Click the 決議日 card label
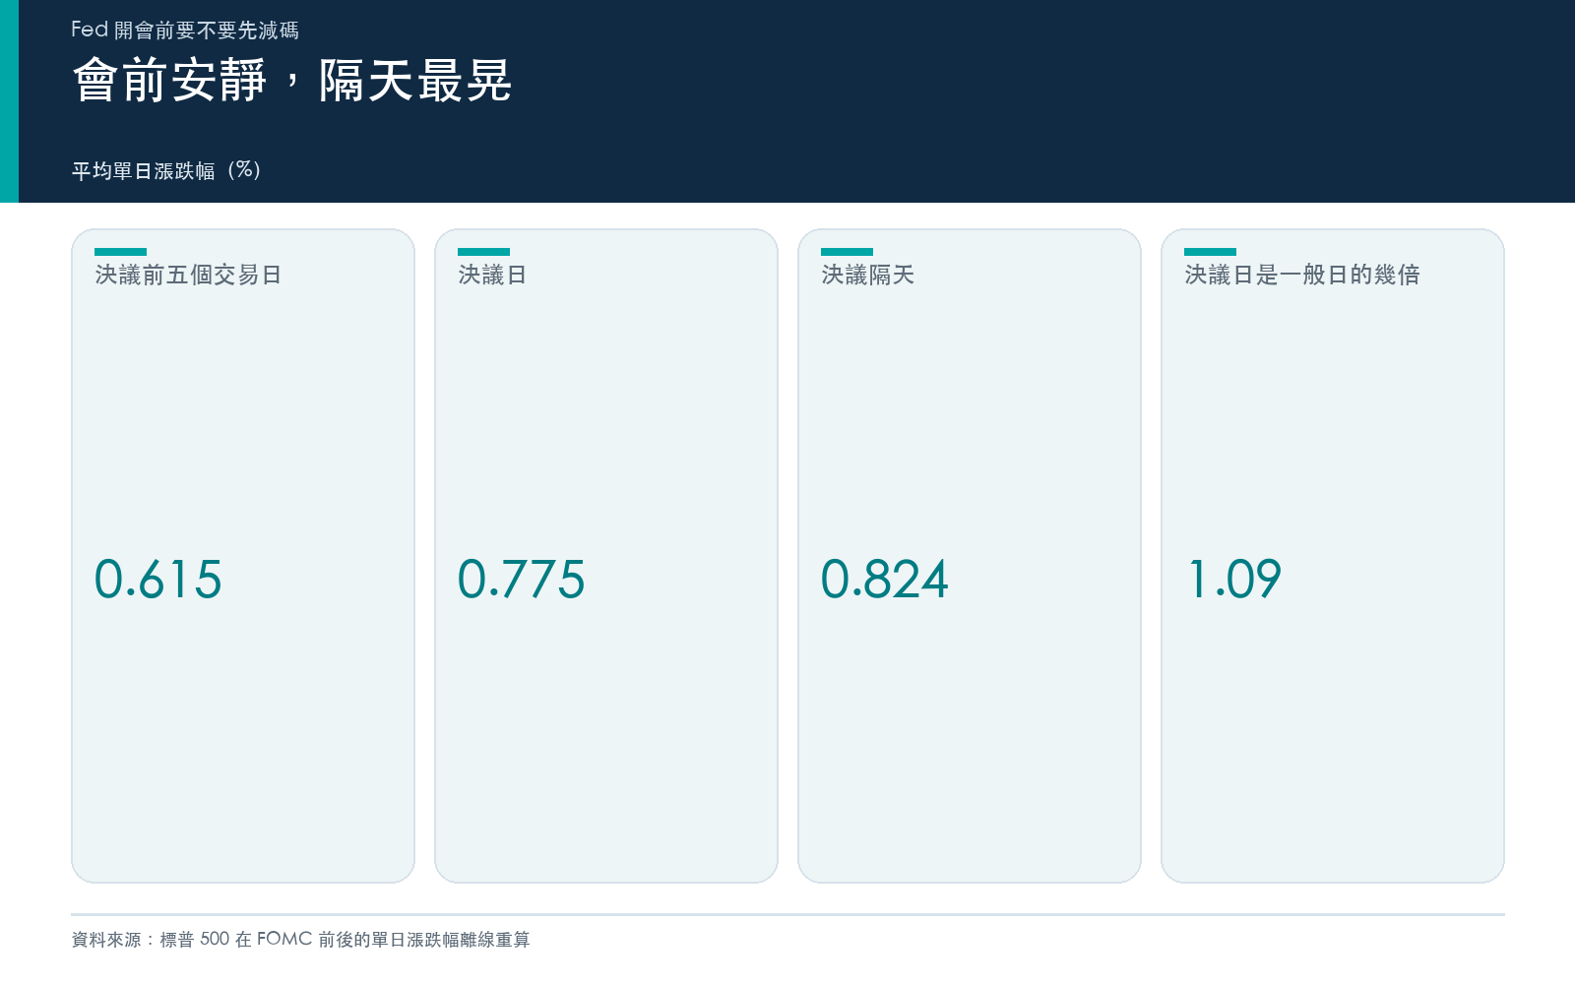Image resolution: width=1575 pixels, height=984 pixels. pyautogui.click(x=492, y=275)
